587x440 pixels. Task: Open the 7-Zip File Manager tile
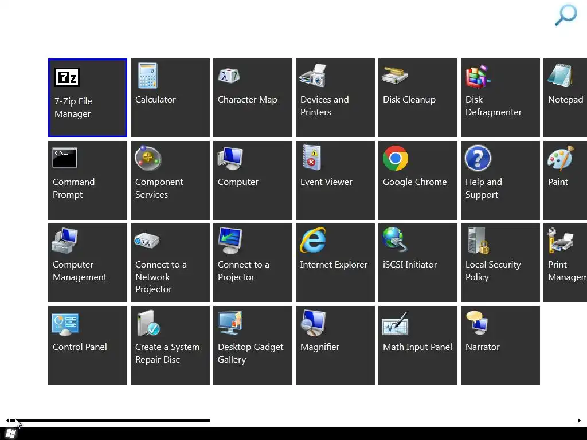pyautogui.click(x=88, y=98)
